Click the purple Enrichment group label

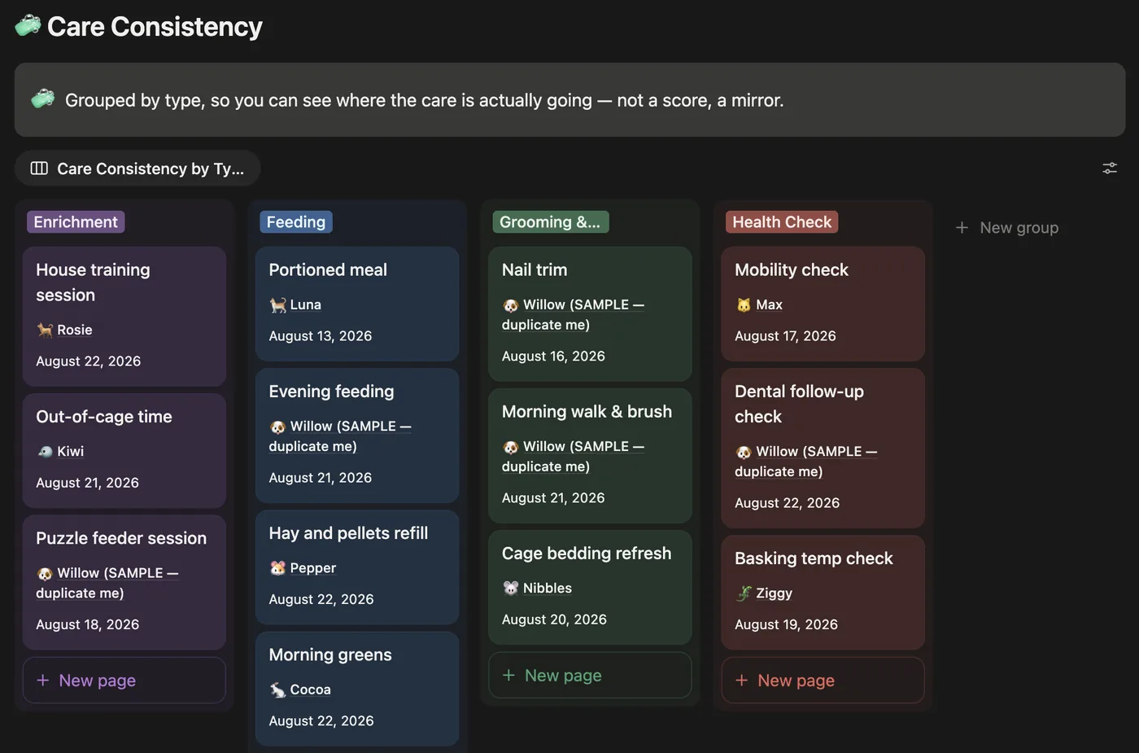(76, 222)
